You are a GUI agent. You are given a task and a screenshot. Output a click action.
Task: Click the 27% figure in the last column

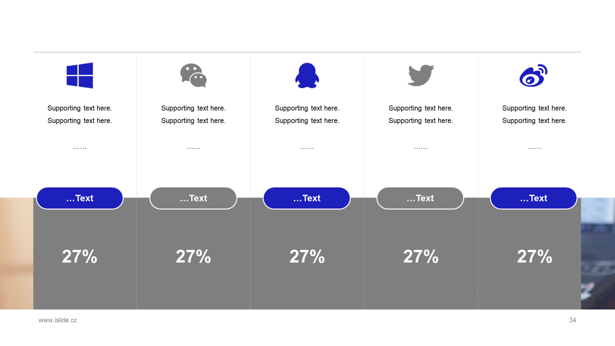point(535,257)
